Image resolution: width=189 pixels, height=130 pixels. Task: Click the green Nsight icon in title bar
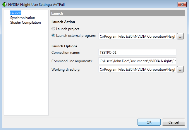point(5,5)
